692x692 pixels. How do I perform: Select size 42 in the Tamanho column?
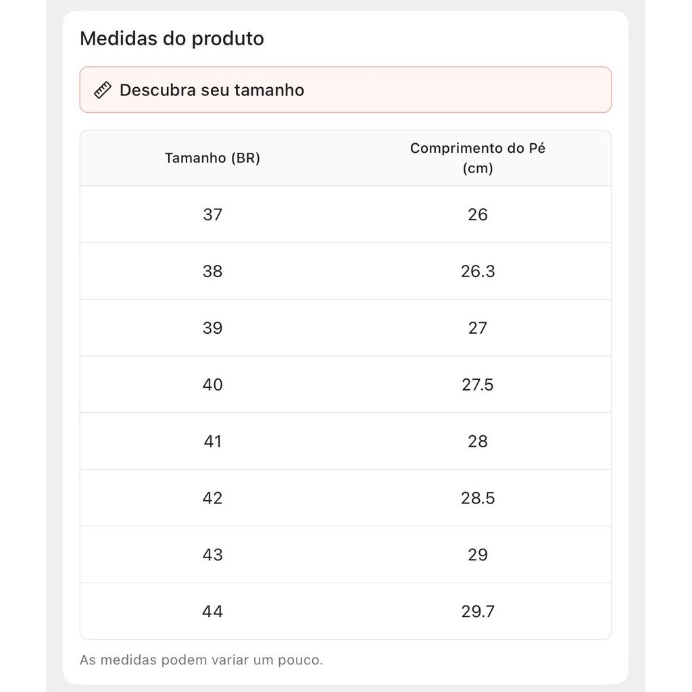tap(212, 499)
